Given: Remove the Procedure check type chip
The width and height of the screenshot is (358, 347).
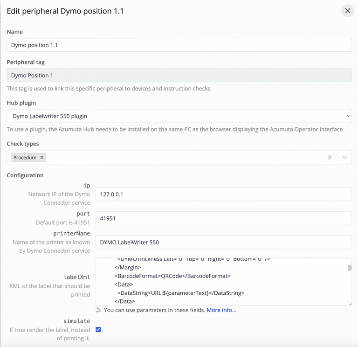Looking at the screenshot, I should click(x=42, y=157).
